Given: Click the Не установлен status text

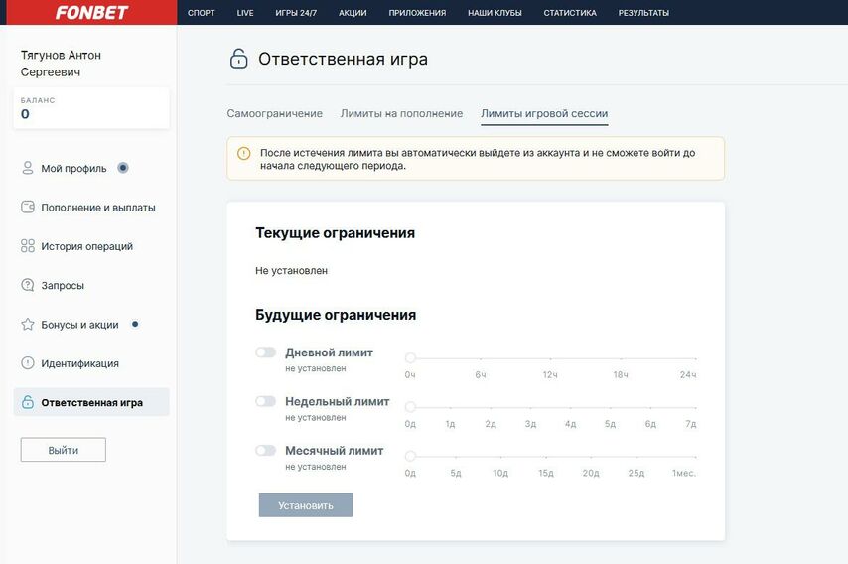Looking at the screenshot, I should 292,270.
